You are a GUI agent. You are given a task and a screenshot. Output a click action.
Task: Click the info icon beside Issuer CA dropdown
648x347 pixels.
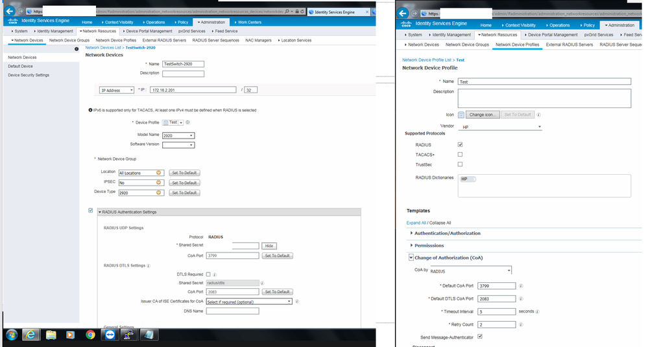click(296, 302)
